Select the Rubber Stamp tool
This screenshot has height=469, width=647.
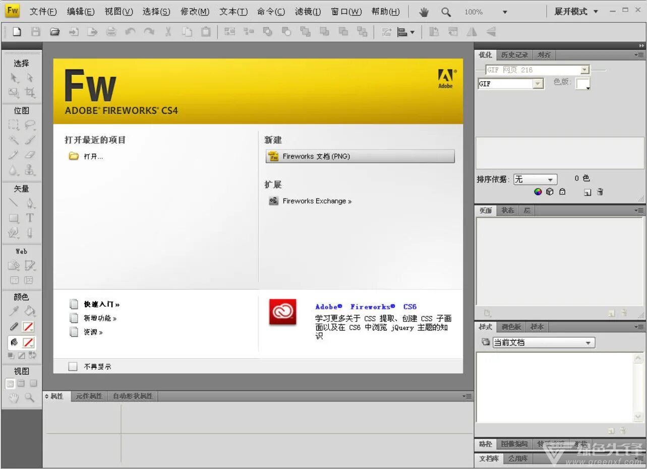point(30,170)
